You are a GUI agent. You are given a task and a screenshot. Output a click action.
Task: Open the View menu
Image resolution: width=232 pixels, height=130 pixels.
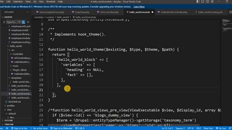(x=28, y=1)
